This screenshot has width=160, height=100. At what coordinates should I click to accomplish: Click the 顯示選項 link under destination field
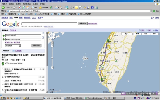[17, 42]
